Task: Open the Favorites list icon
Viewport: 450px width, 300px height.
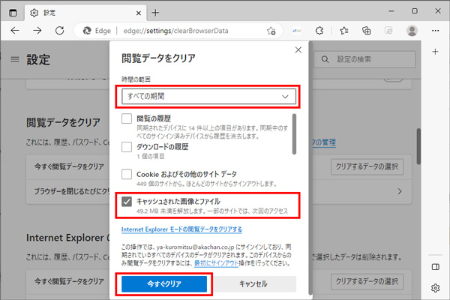Action: (343, 31)
